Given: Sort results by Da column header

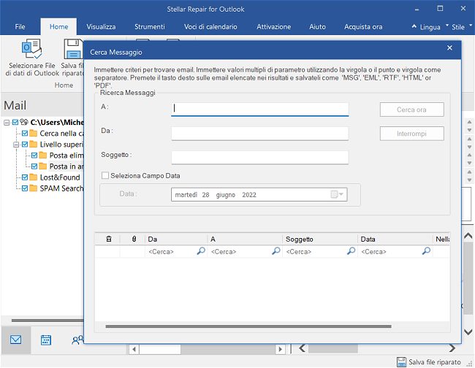Looking at the screenshot, I should [x=176, y=239].
